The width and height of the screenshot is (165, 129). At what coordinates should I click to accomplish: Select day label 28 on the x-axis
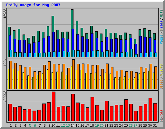(140, 125)
